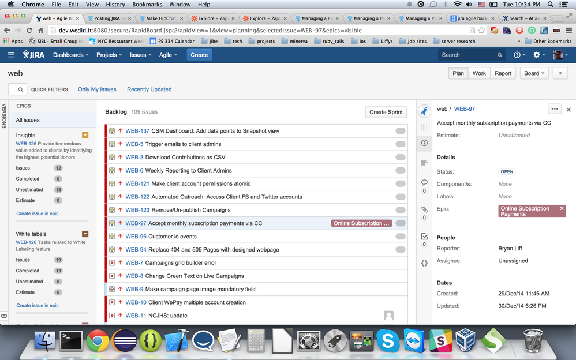Open Skype from the Dock
Viewport: 576px width, 360px height.
tap(387, 340)
